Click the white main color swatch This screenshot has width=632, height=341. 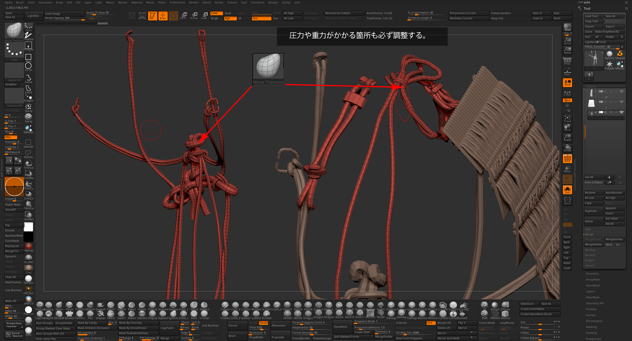28,227
